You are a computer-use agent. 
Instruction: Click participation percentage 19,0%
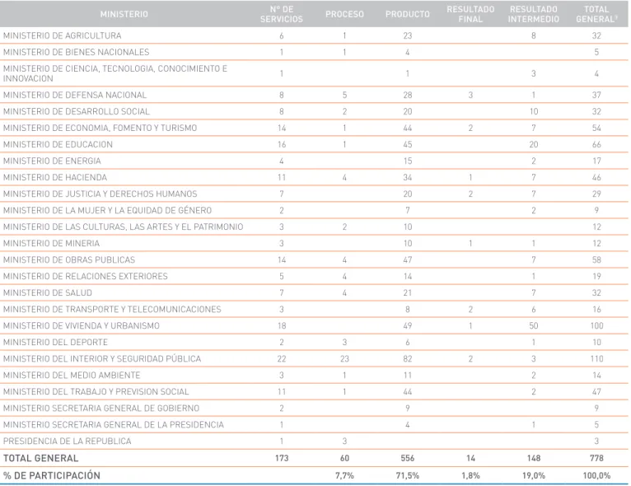click(x=534, y=475)
